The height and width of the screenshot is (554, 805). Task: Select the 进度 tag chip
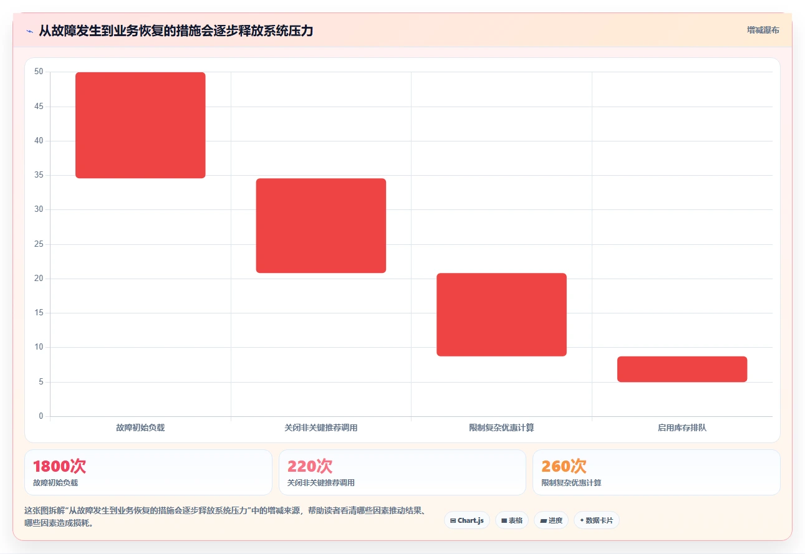point(551,520)
